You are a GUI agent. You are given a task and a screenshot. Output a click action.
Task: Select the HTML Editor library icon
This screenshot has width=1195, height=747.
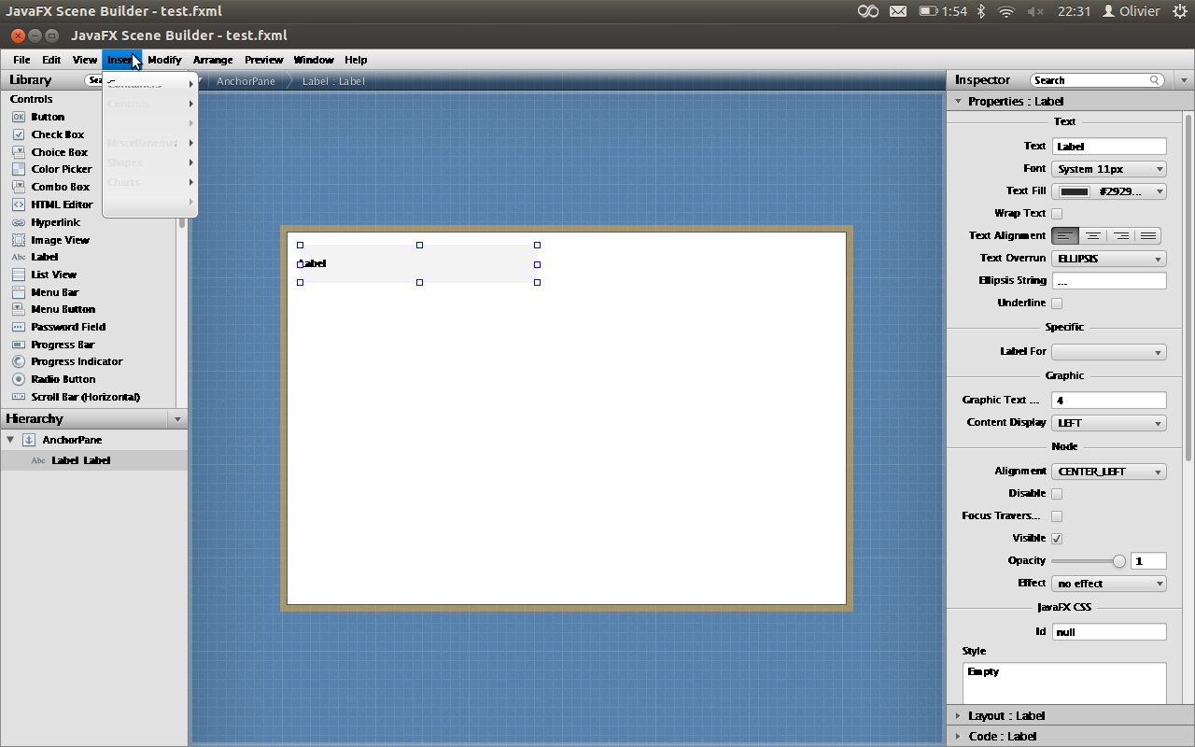[x=19, y=204]
